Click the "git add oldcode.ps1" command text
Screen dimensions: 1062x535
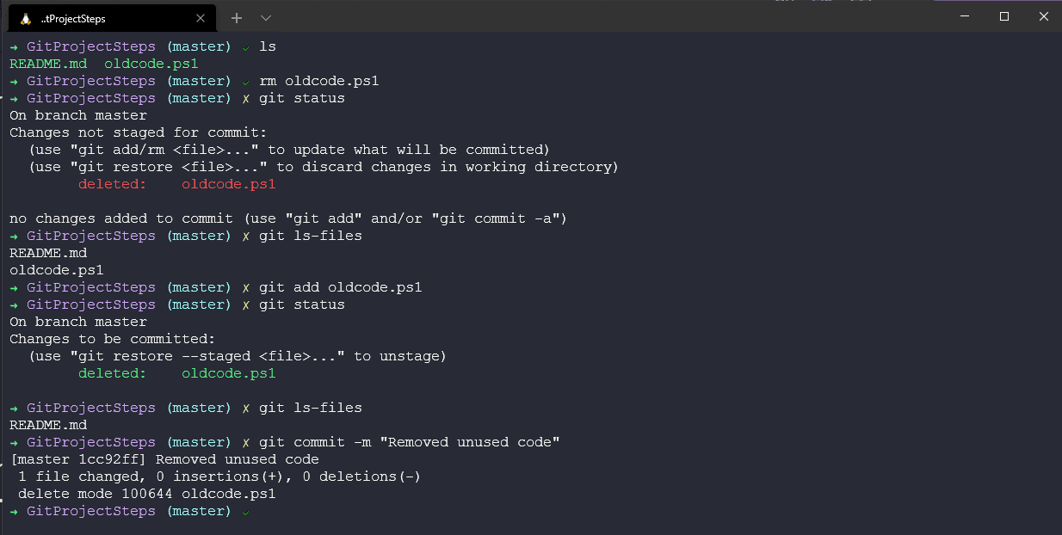340,287
